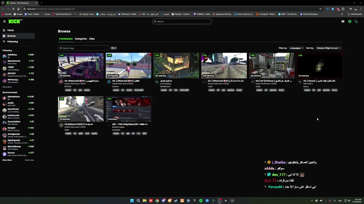The width and height of the screenshot is (364, 204).
Task: Open the stream thumbnail with 32 watching
Action: (x=81, y=109)
